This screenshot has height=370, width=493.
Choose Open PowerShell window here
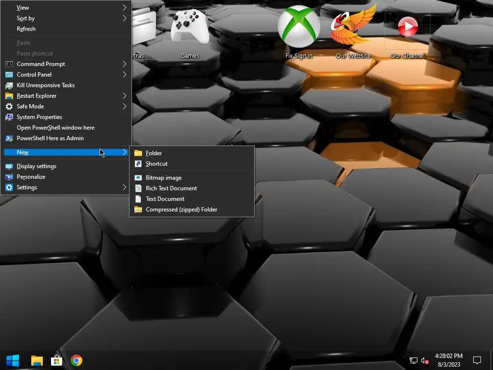pyautogui.click(x=66, y=127)
